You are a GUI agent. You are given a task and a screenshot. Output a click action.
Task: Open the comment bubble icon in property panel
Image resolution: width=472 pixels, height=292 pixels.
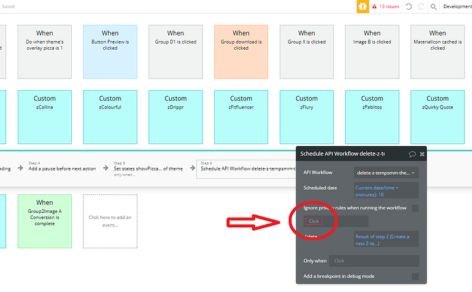tap(412, 154)
